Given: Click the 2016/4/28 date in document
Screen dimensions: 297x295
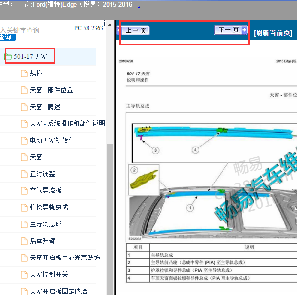Looking at the screenshot, I should (x=126, y=61).
